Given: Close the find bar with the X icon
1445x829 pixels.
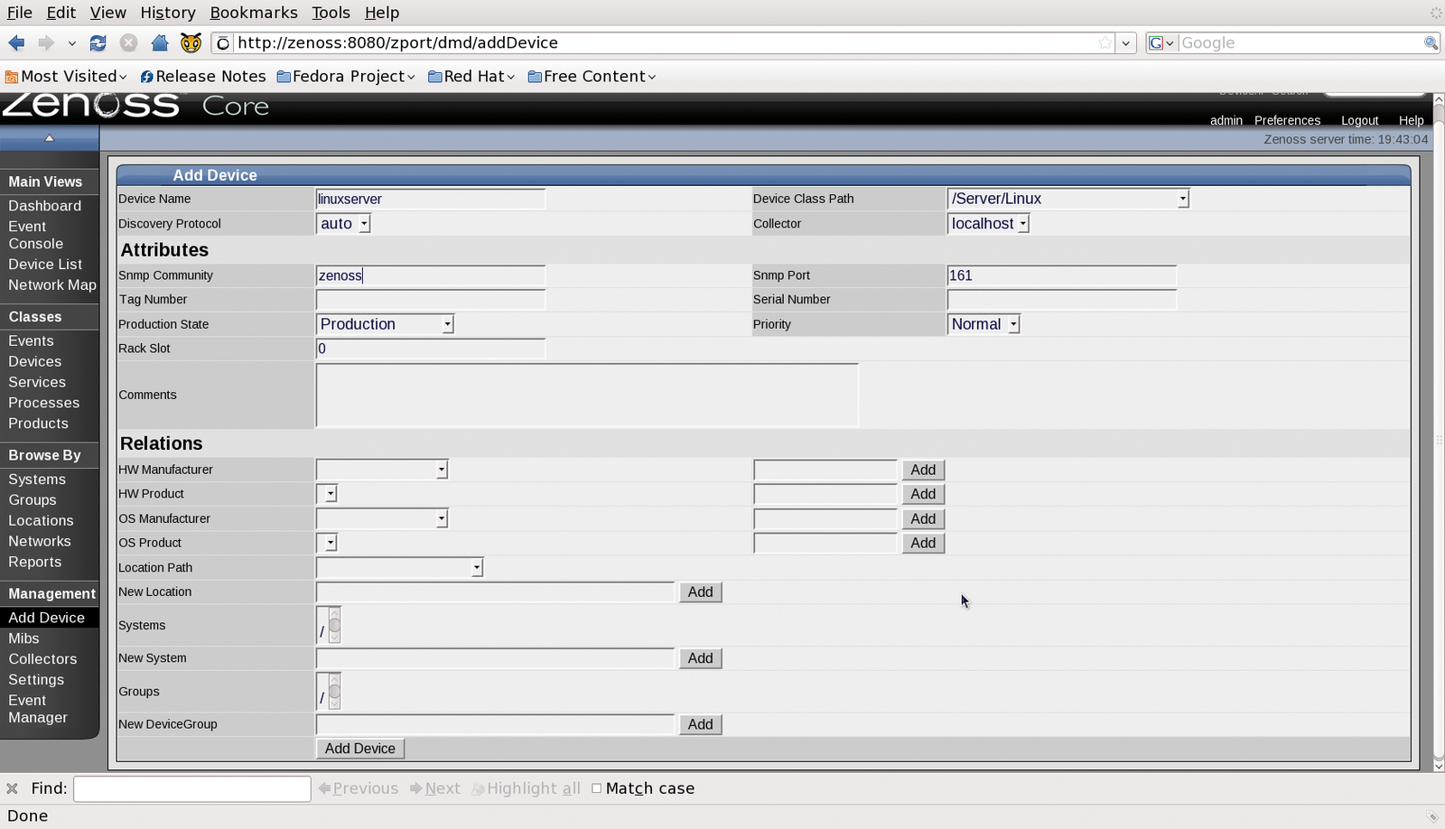Looking at the screenshot, I should pos(12,788).
